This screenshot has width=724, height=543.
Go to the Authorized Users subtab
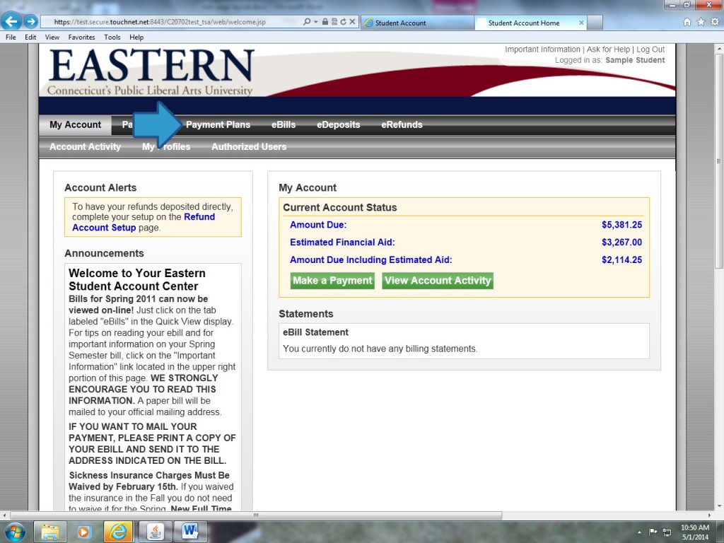(x=249, y=147)
